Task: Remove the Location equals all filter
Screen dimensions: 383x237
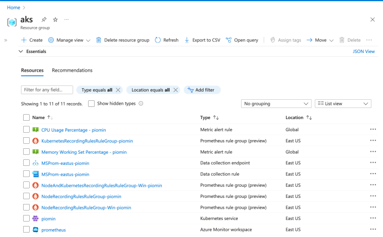Action: pyautogui.click(x=176, y=90)
